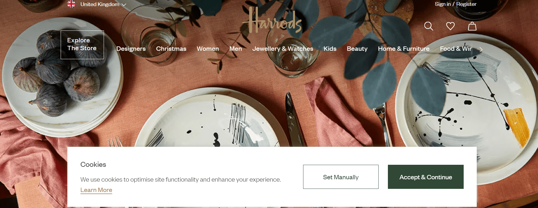Show more categories with right arrow
The image size is (538, 208).
pyautogui.click(x=481, y=50)
